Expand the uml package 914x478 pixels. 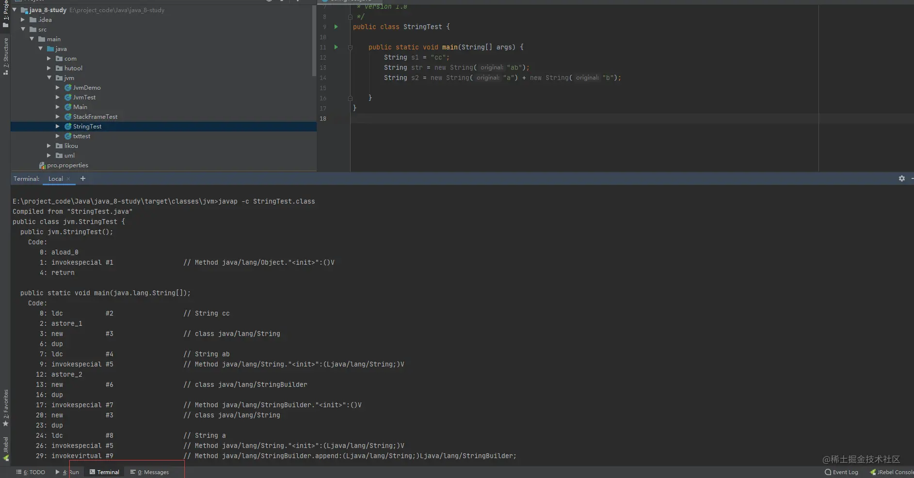[49, 155]
